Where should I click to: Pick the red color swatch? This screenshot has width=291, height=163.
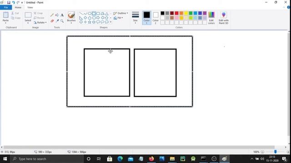click(176, 13)
